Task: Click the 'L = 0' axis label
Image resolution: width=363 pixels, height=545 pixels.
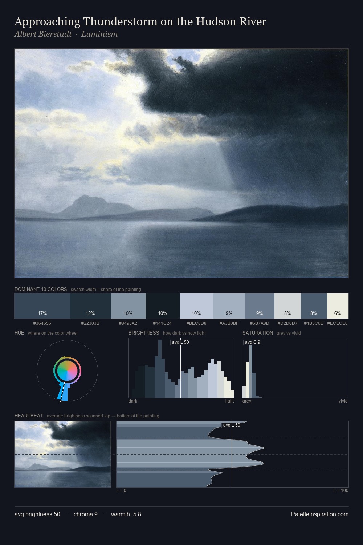Action: point(121,490)
